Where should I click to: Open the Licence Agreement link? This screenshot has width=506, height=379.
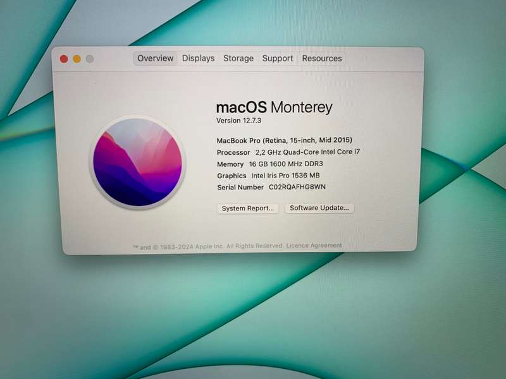point(314,245)
